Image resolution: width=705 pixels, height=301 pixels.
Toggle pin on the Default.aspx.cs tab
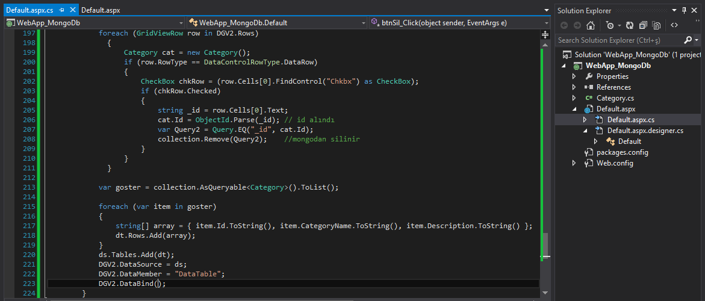pyautogui.click(x=61, y=10)
